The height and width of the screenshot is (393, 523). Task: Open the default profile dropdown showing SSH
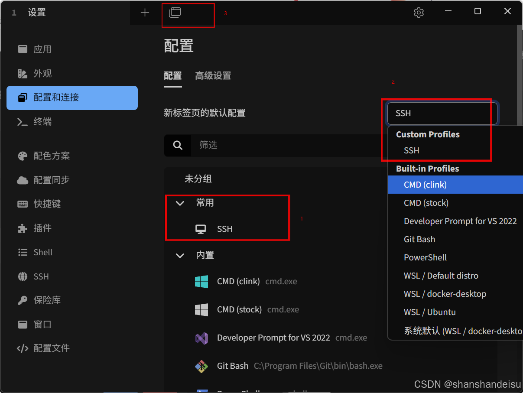point(442,113)
